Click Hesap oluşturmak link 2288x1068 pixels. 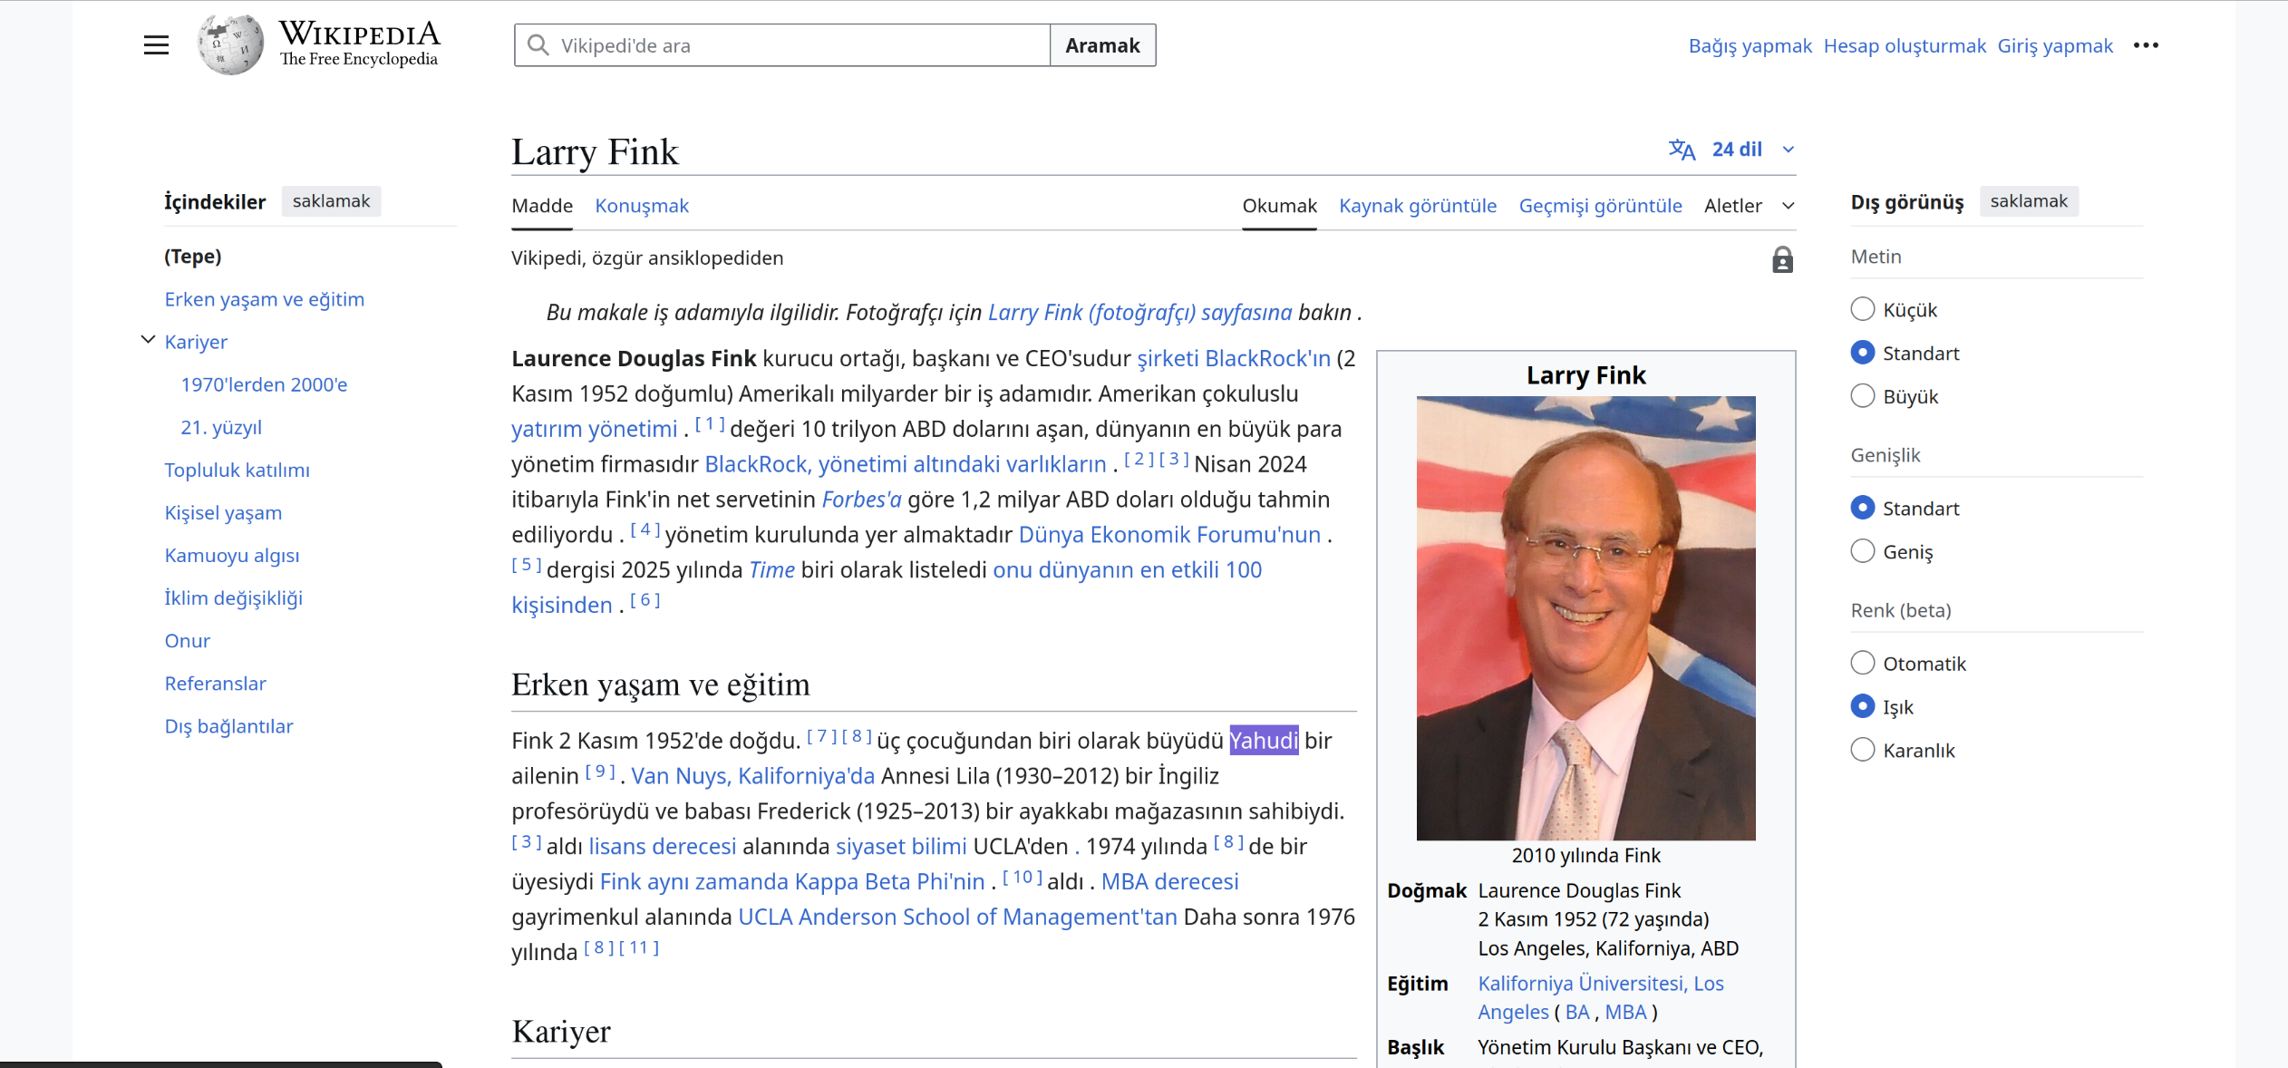[x=1905, y=45]
